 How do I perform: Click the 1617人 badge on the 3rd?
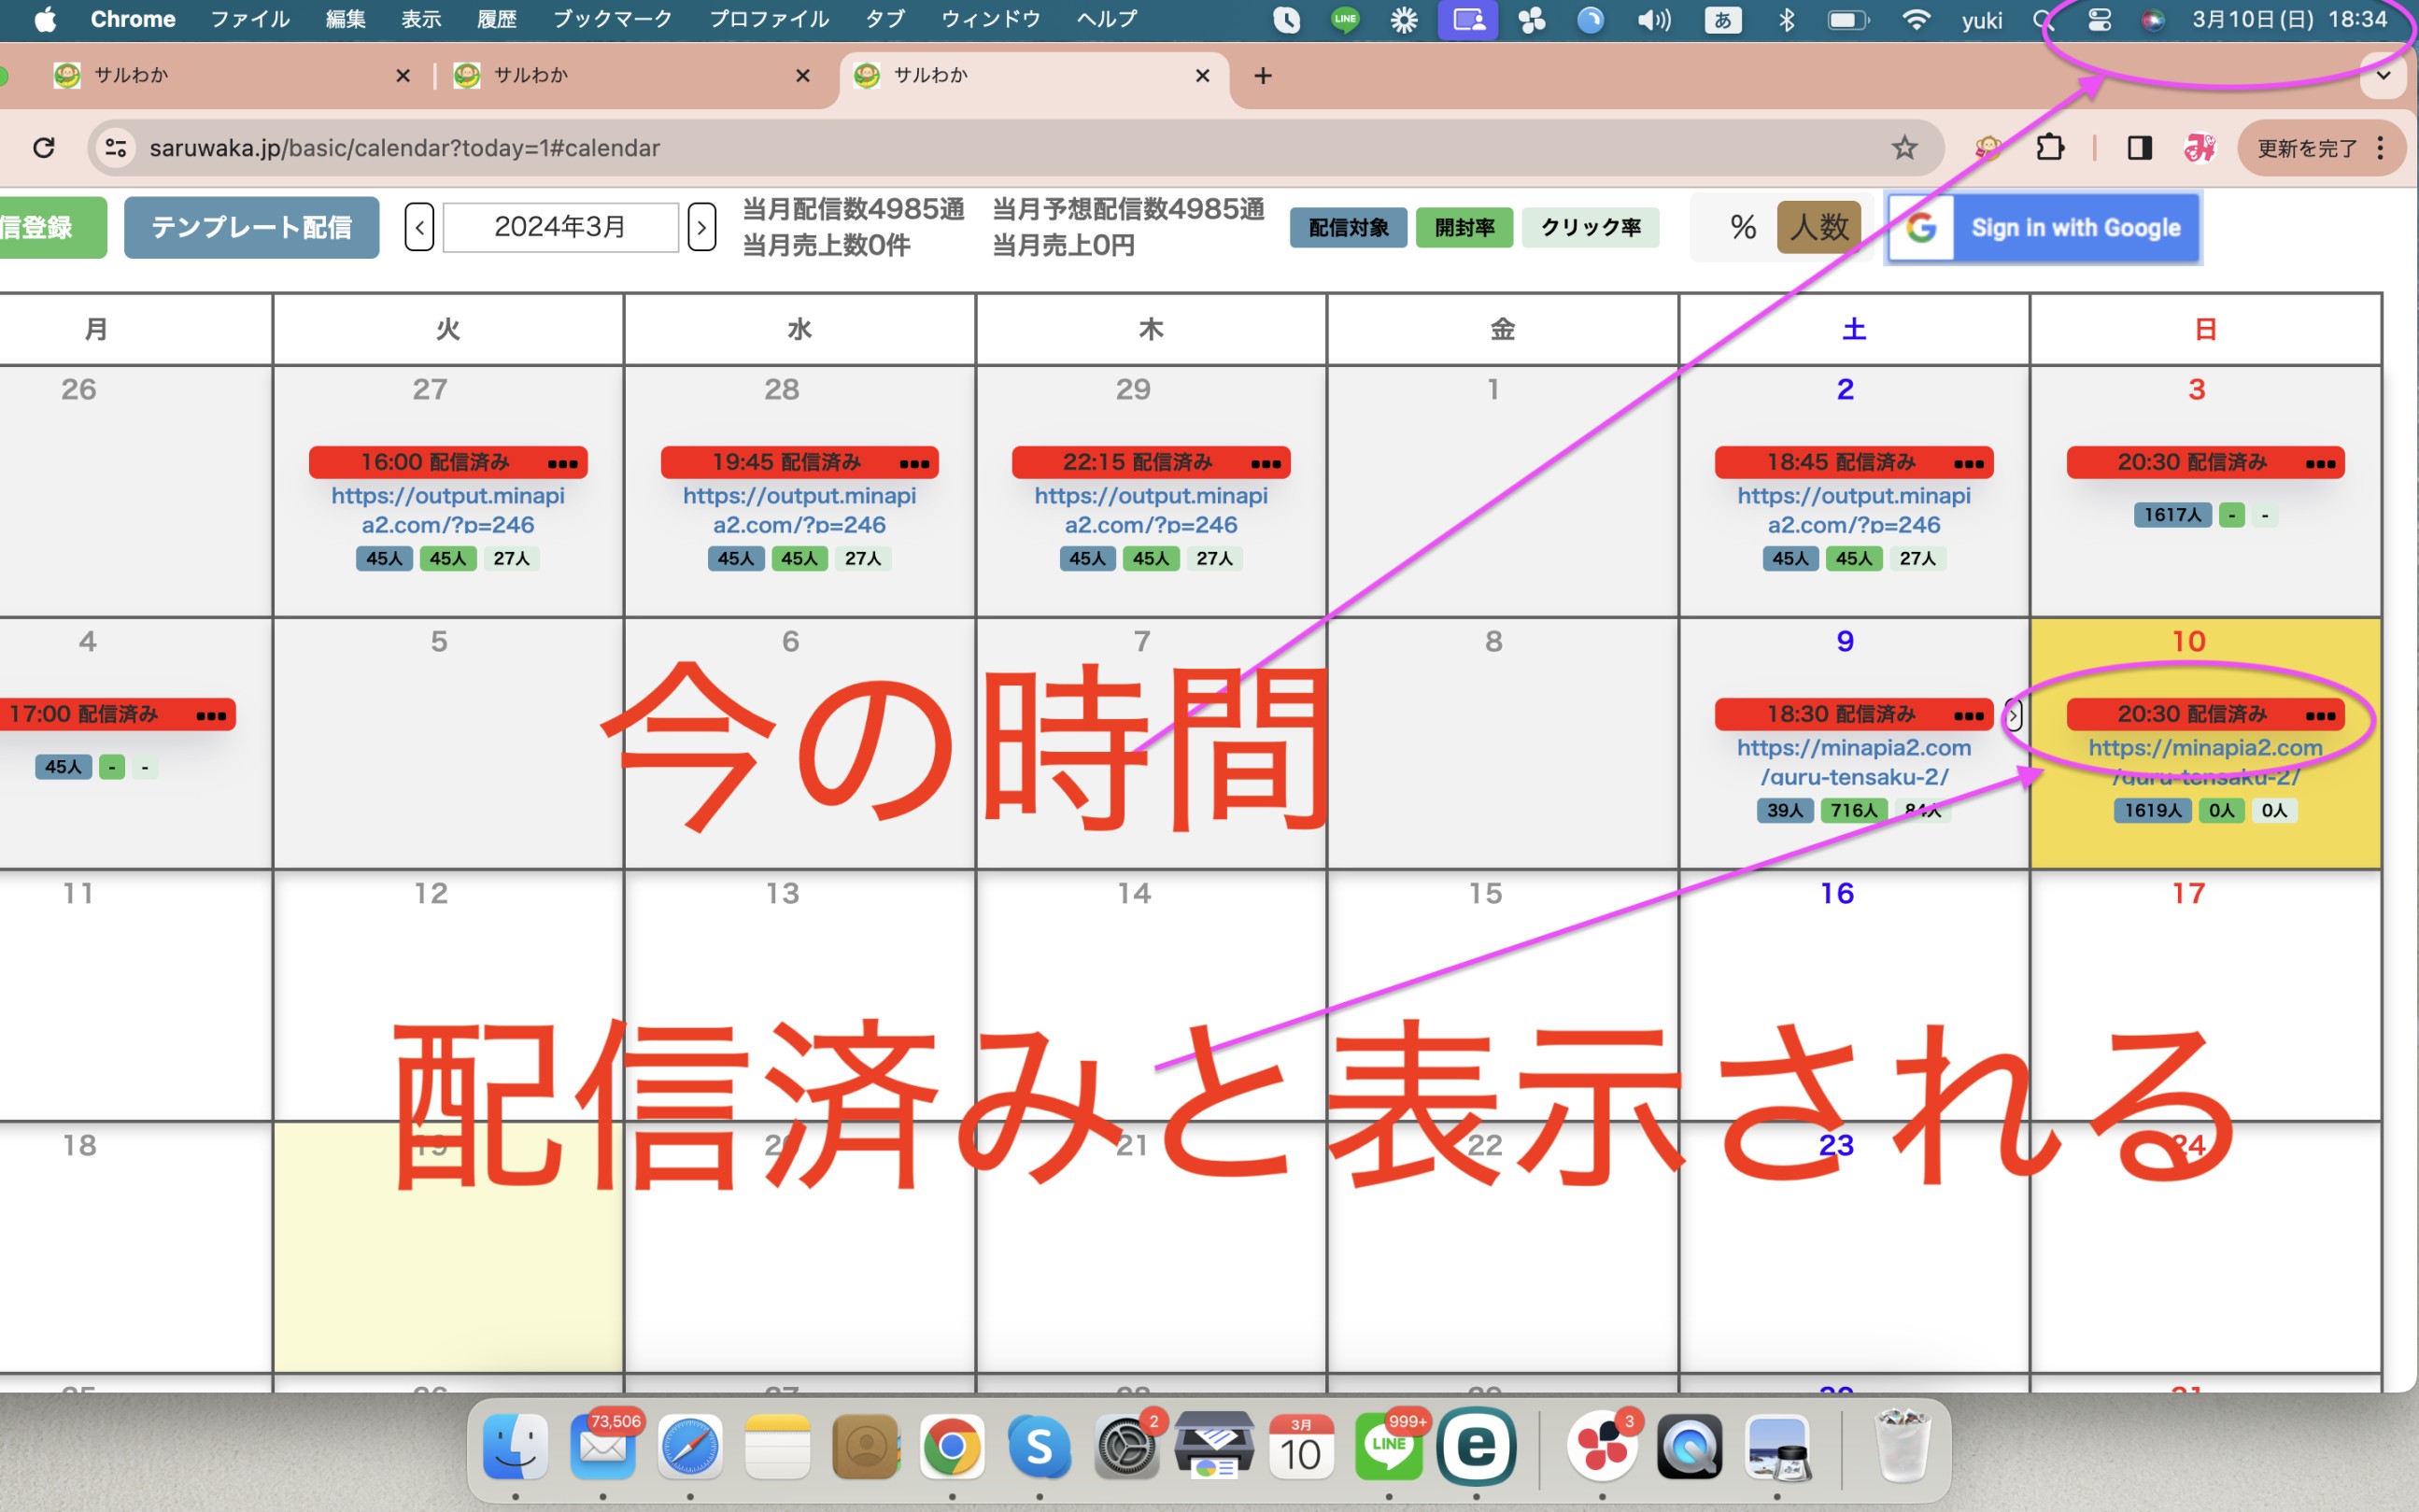[x=2172, y=515]
